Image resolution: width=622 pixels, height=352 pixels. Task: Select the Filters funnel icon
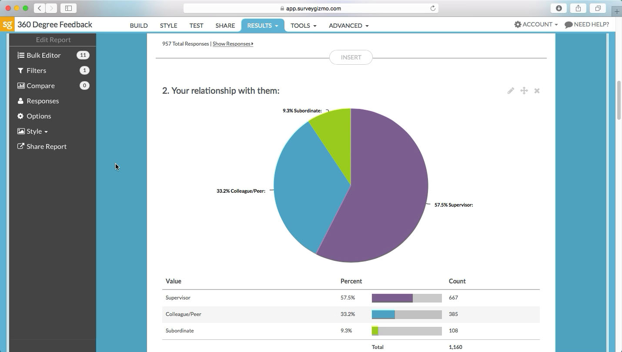(20, 70)
